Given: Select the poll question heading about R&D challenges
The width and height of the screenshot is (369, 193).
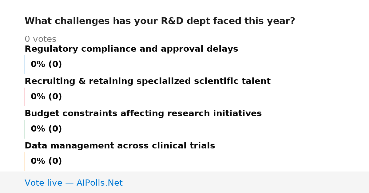Looking at the screenshot, I should [160, 21].
